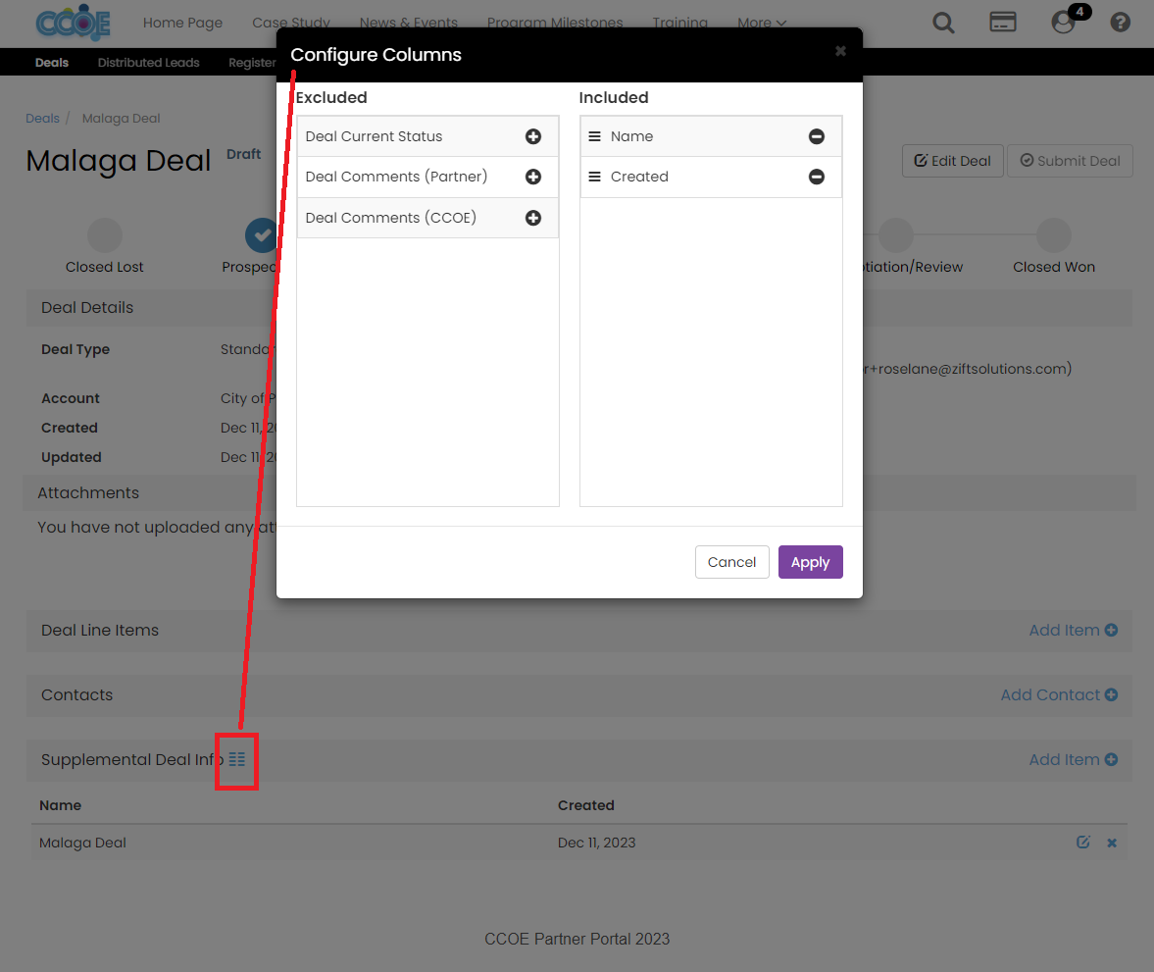Click the Add Contact link
The image size is (1154, 972).
tap(1059, 694)
